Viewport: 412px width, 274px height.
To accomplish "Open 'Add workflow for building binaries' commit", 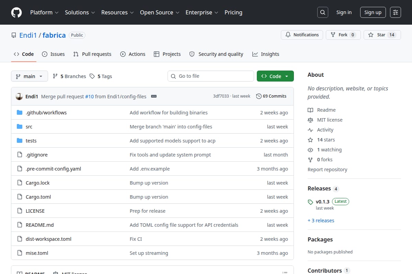I will [x=169, y=113].
